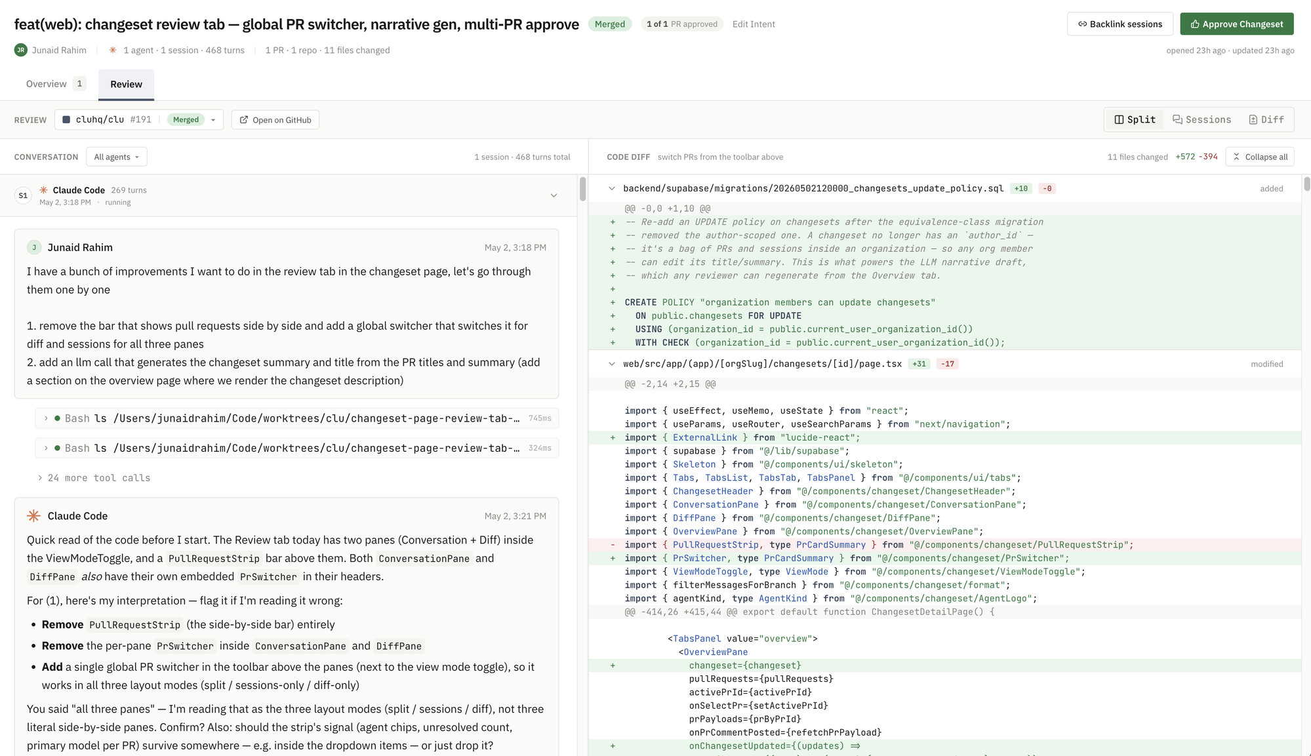Click the Merged status badge by the title
The height and width of the screenshot is (756, 1311).
pyautogui.click(x=610, y=24)
